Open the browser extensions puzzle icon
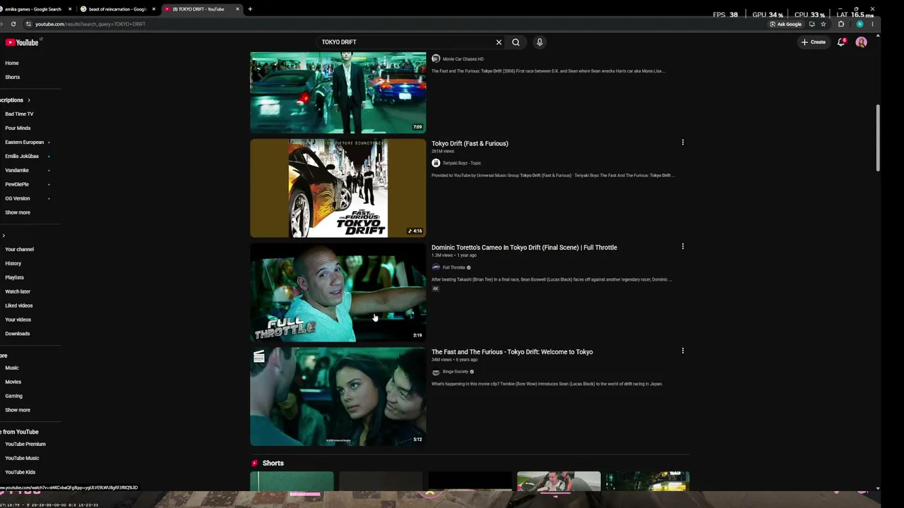904x508 pixels. 840,24
